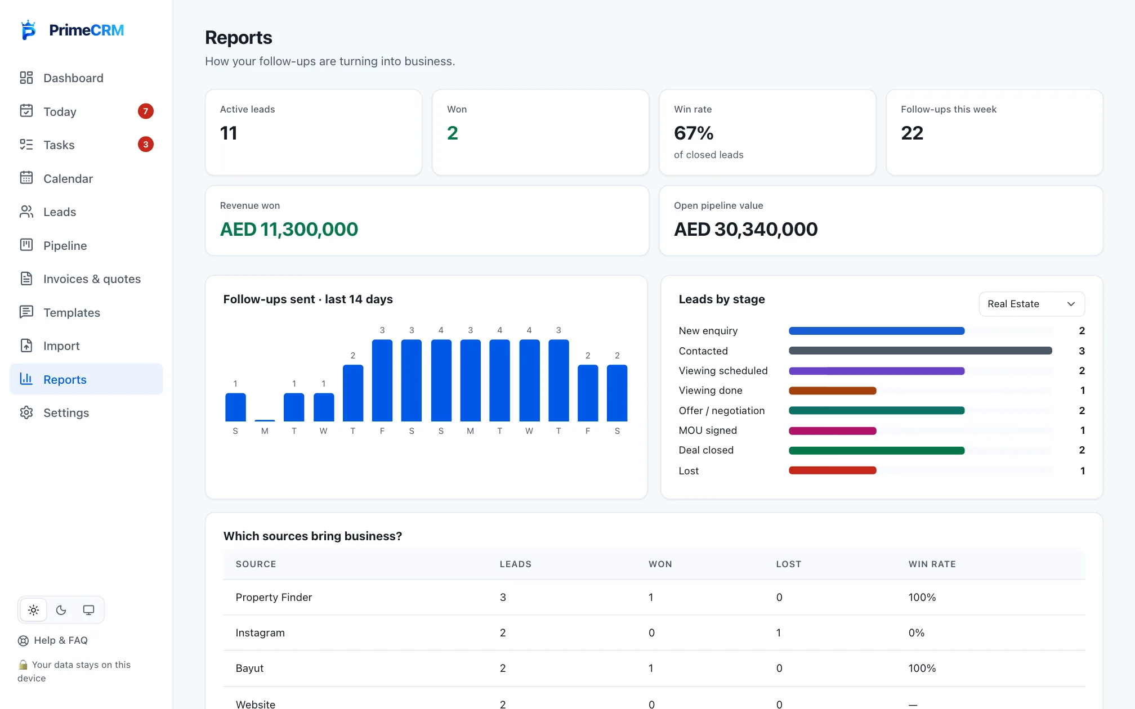The image size is (1135, 709).
Task: Click the Reports bar-chart icon
Action: point(26,379)
